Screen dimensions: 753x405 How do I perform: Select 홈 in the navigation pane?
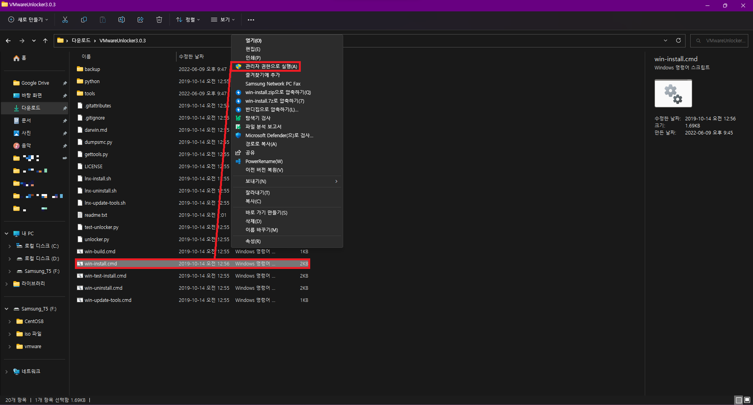tap(20, 58)
